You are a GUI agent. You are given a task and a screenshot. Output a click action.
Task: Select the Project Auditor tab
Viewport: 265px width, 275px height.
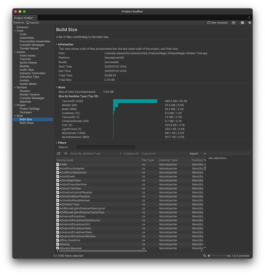tap(23, 18)
